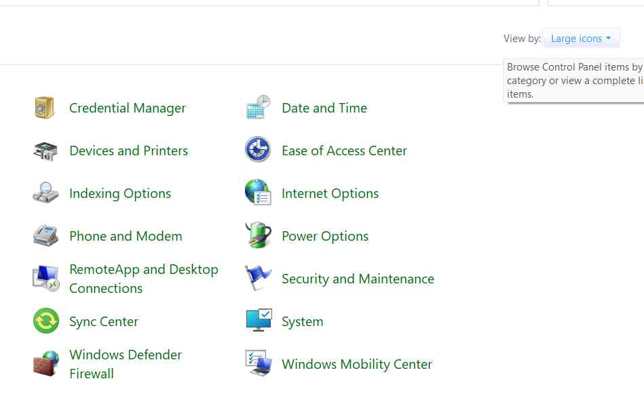
Task: Click the Date and Time calendar clock icon
Action: (x=258, y=107)
